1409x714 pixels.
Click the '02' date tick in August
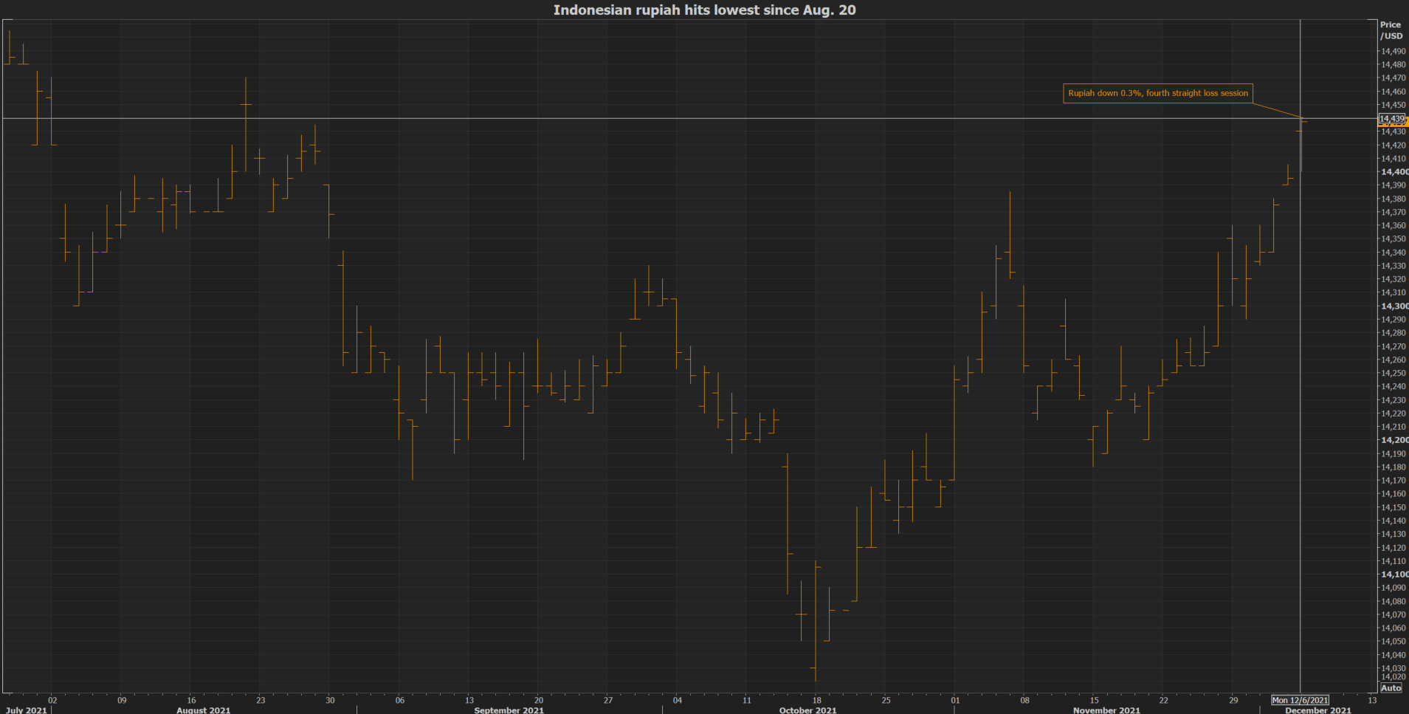point(52,700)
